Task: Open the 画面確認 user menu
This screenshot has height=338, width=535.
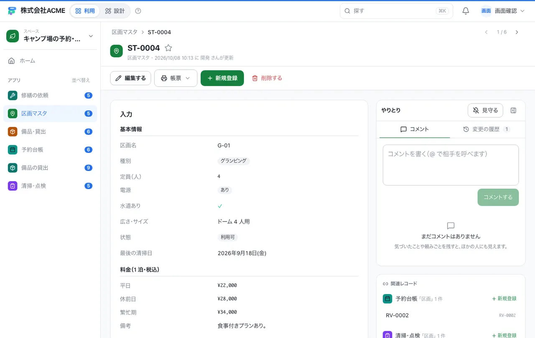Action: (x=503, y=11)
